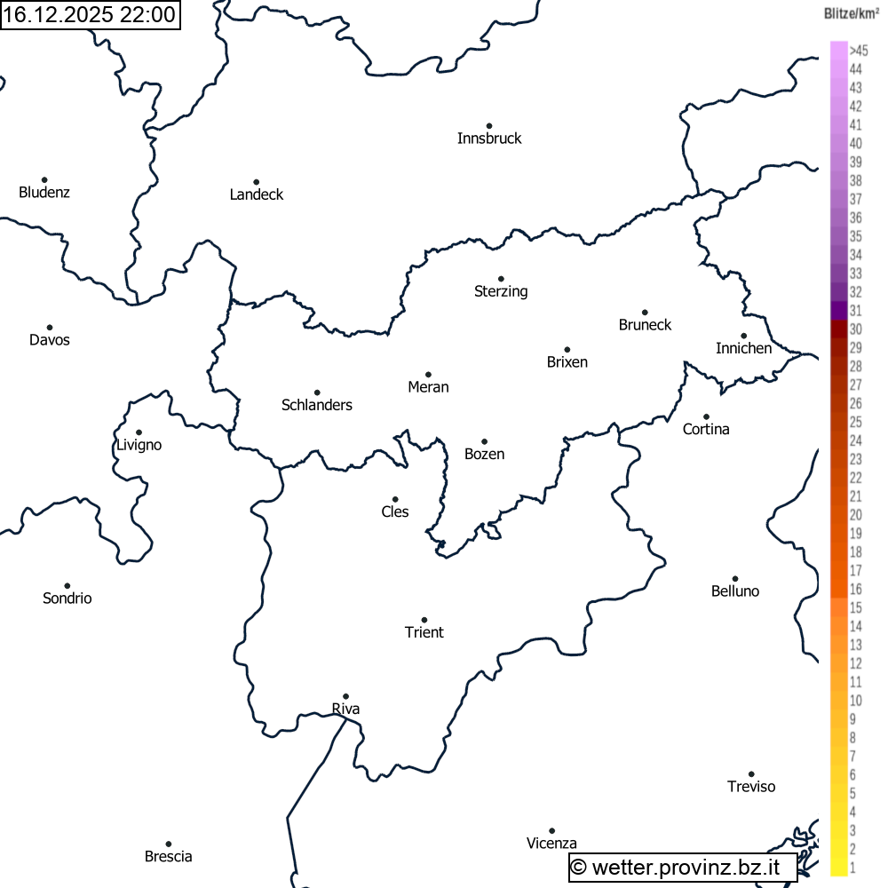Image resolution: width=888 pixels, height=888 pixels.
Task: Click the legend swatch labeled 28
Action: (x=838, y=367)
